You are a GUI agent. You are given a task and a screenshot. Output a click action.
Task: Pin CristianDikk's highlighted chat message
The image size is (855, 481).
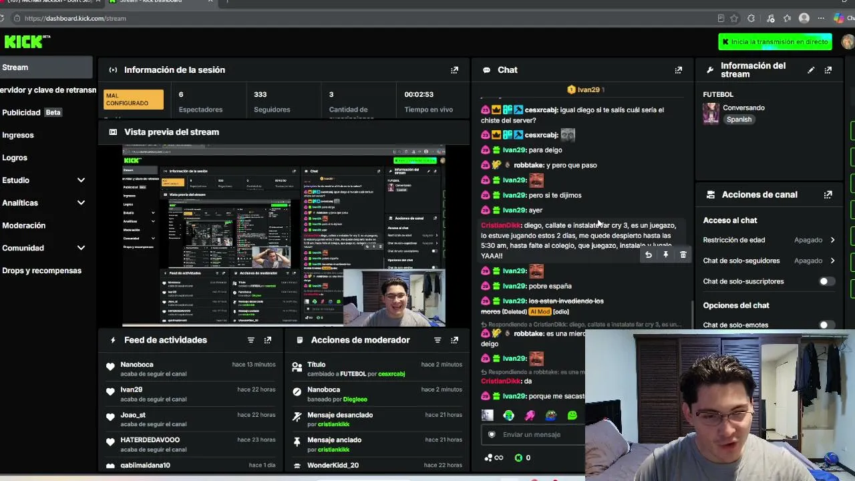665,255
